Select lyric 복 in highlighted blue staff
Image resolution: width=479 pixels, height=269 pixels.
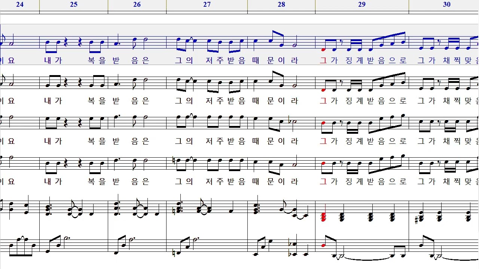(91, 61)
